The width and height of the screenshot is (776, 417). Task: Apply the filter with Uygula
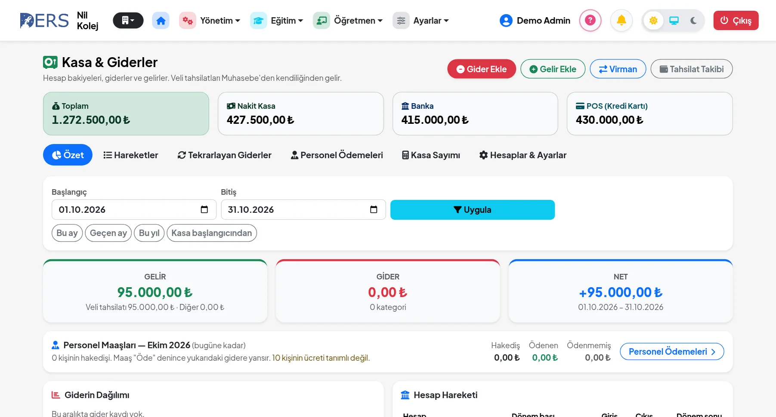[473, 210]
